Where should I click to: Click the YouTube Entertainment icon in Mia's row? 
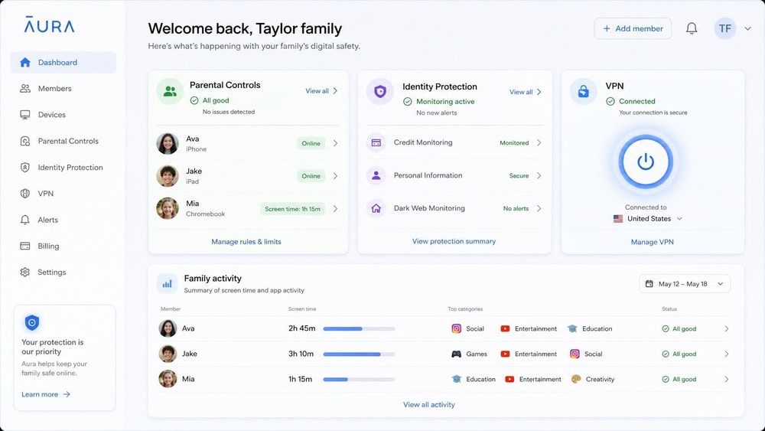point(509,379)
